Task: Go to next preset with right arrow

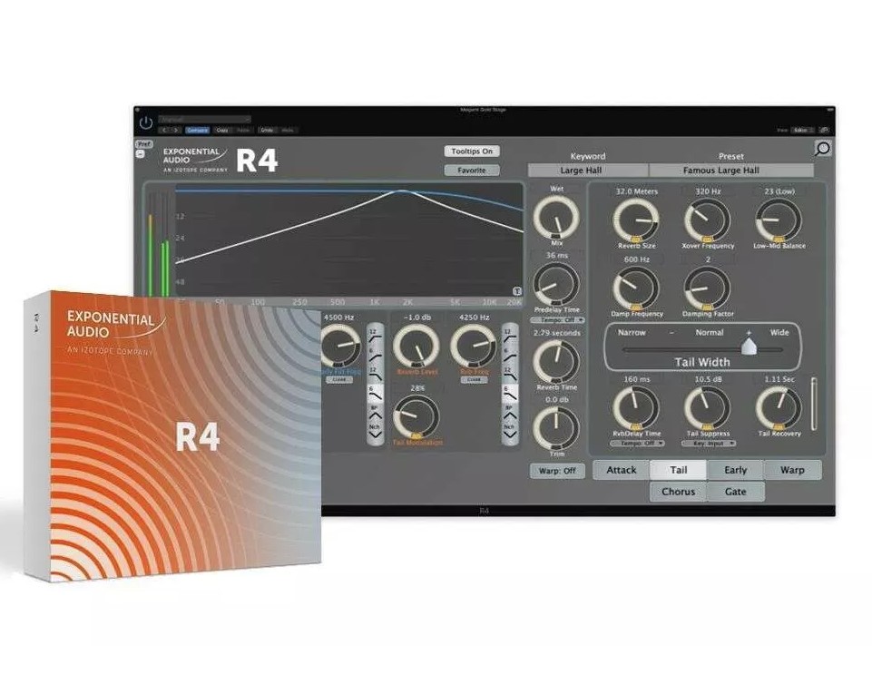Action: click(176, 130)
